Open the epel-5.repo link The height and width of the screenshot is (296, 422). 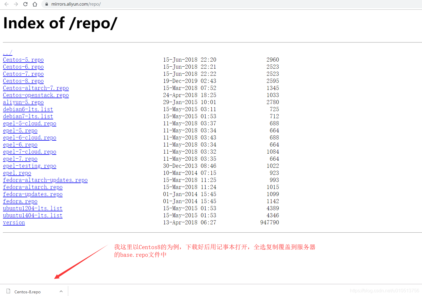click(x=20, y=131)
